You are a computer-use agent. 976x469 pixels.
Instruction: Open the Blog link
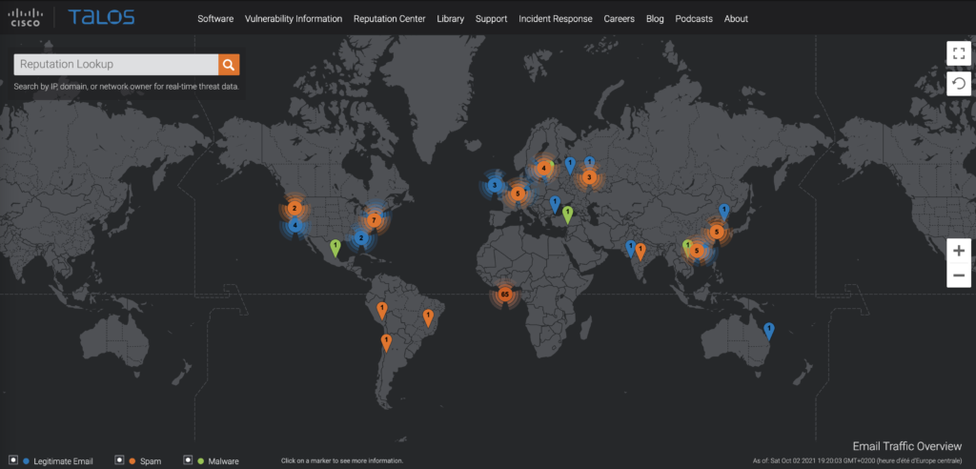tap(655, 19)
